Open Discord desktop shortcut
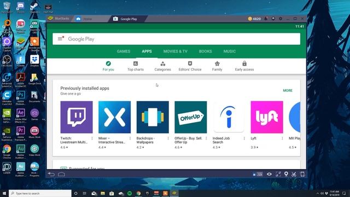Viewport: 350px width, 197px height. coord(21,7)
